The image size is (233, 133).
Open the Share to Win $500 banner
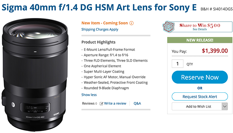pos(197,27)
